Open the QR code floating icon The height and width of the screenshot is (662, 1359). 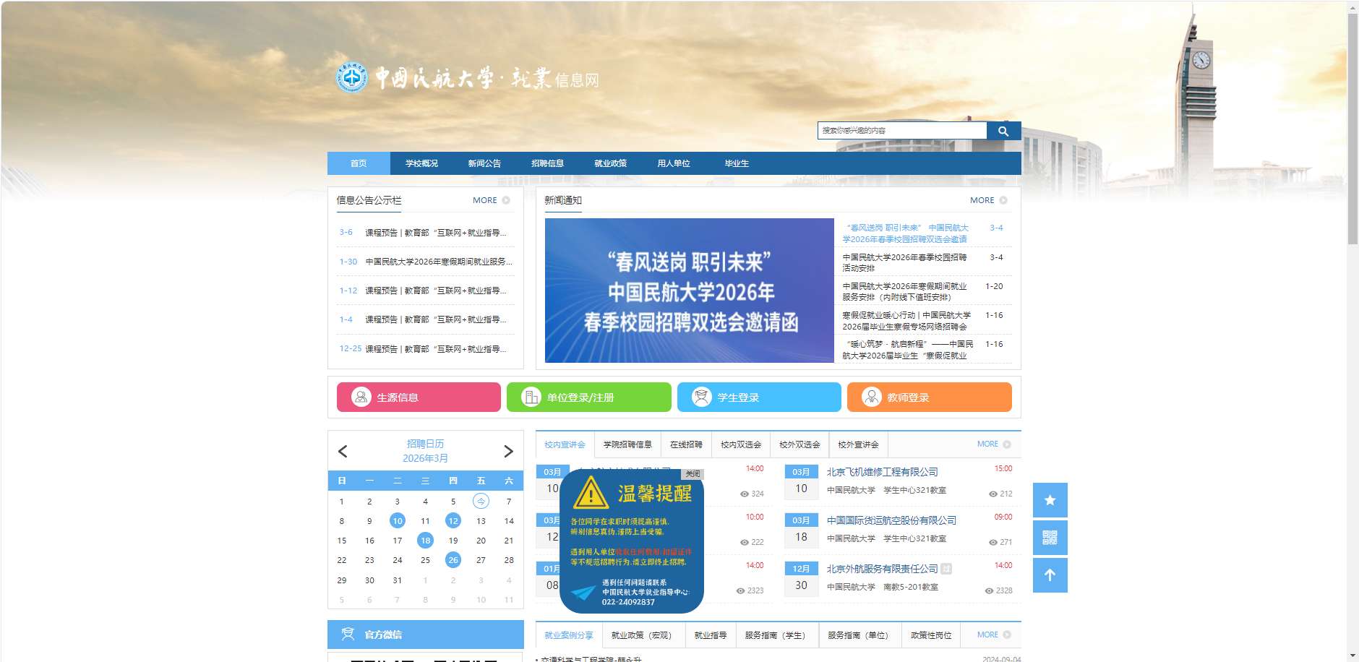point(1050,538)
